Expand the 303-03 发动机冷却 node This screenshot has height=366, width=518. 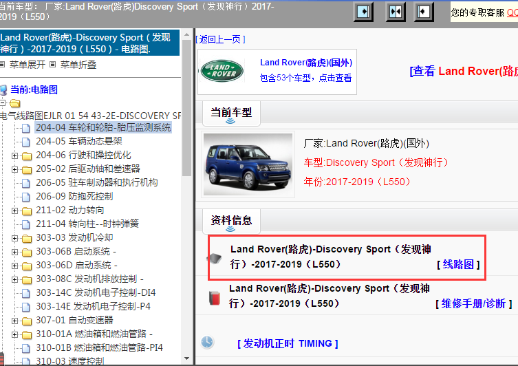[14, 238]
